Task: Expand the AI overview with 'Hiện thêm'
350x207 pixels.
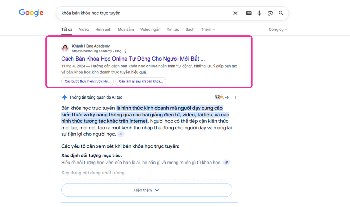Action: (x=147, y=190)
